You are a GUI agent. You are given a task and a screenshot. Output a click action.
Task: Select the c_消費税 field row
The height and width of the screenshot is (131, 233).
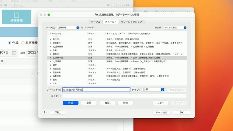[x=117, y=61]
